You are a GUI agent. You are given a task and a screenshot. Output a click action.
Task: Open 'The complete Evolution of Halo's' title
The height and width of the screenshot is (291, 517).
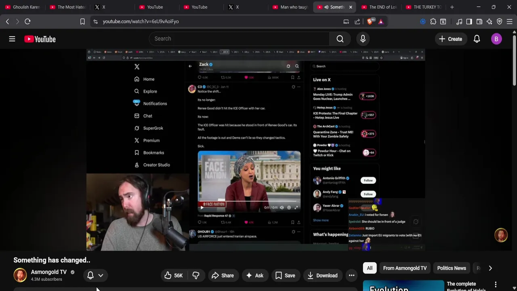466,287
